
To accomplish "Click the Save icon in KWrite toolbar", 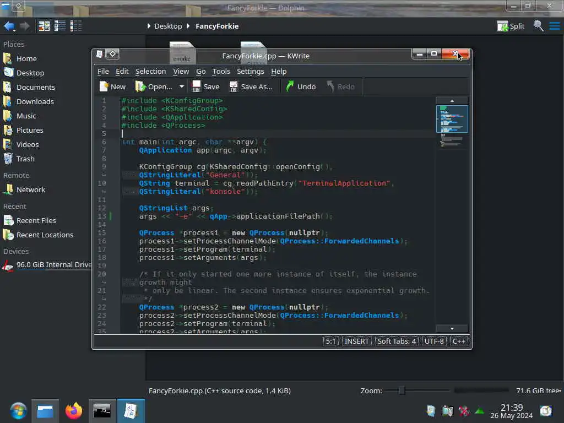I will click(206, 86).
